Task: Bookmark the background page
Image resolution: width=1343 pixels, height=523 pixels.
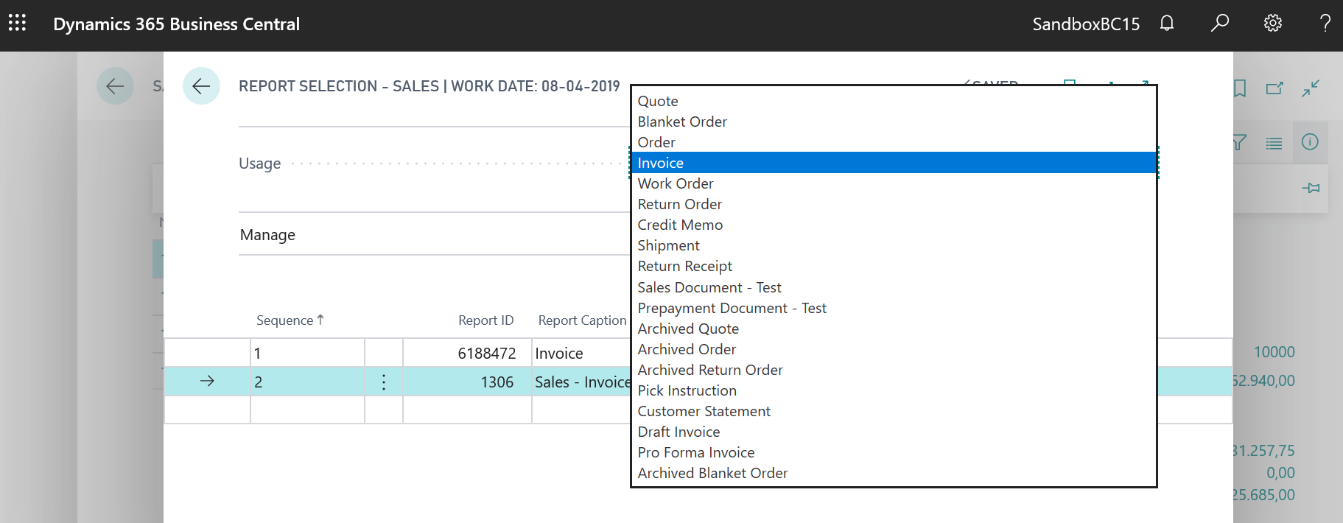Action: 1240,88
